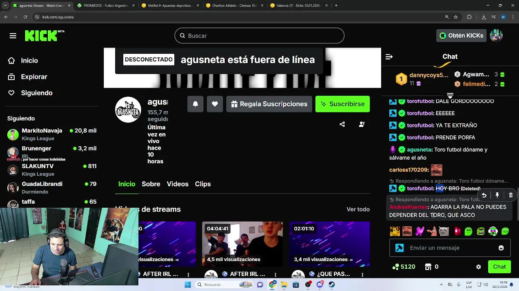Open the user profile avatar menu
Screen dimensions: 519x291
(x=496, y=36)
